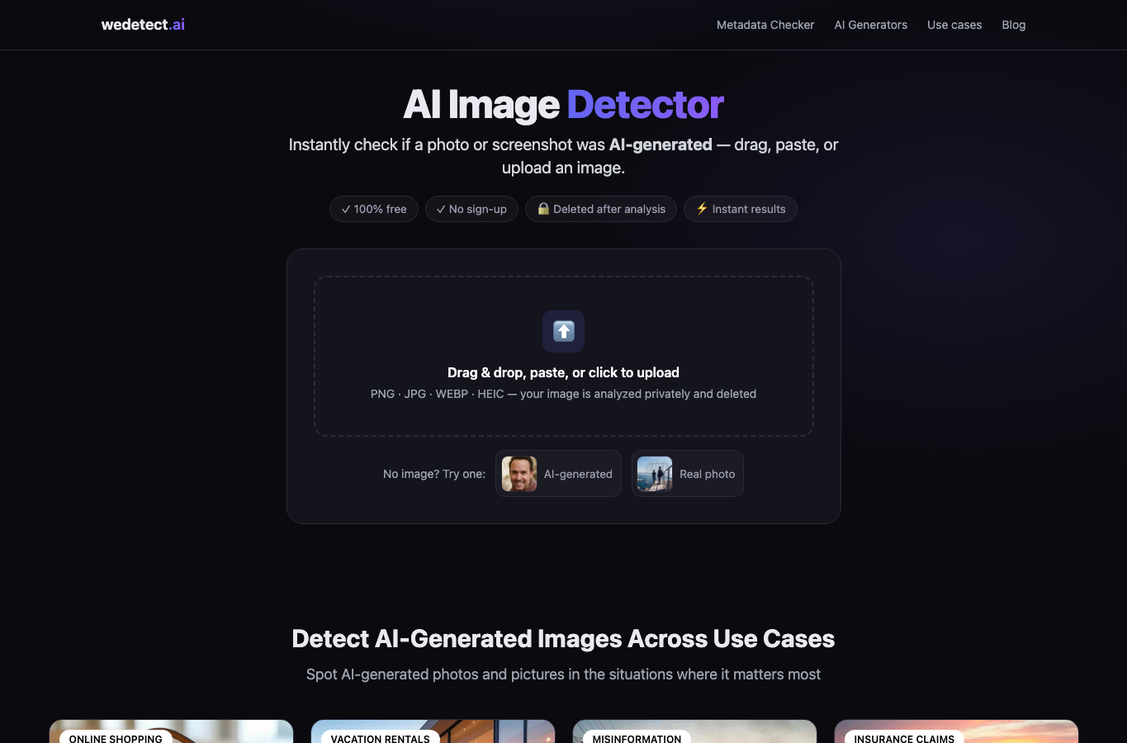Image resolution: width=1127 pixels, height=743 pixels.
Task: Click the No sign-up badge
Action: click(471, 209)
